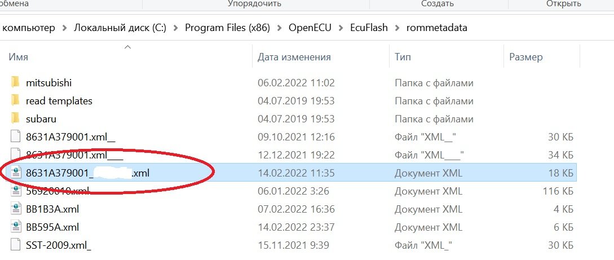Click the Тип column header
Screen dimensions: 614x260
point(403,57)
